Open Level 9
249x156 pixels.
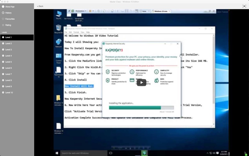click(x=17, y=86)
